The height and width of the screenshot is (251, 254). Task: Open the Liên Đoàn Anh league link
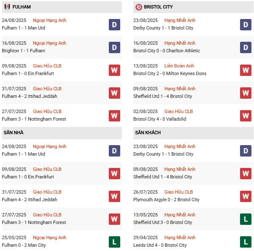pos(179,66)
